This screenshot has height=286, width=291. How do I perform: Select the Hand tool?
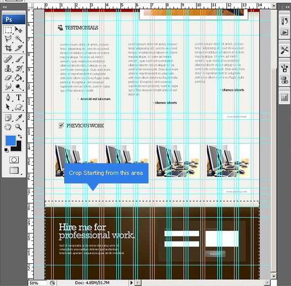pos(8,127)
